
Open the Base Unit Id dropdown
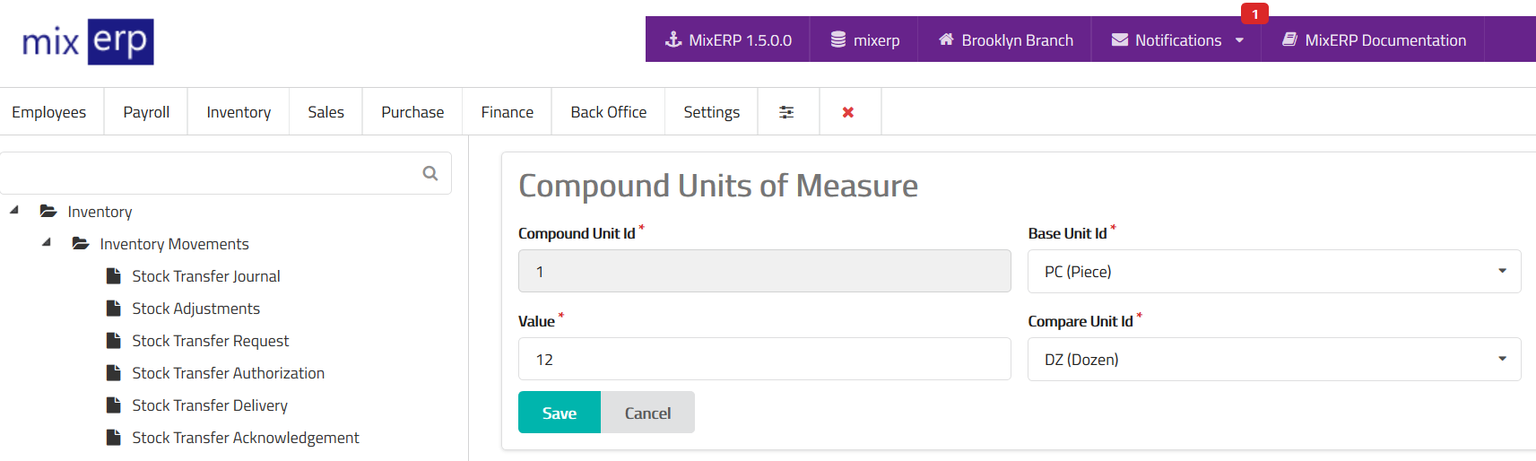pyautogui.click(x=1273, y=272)
